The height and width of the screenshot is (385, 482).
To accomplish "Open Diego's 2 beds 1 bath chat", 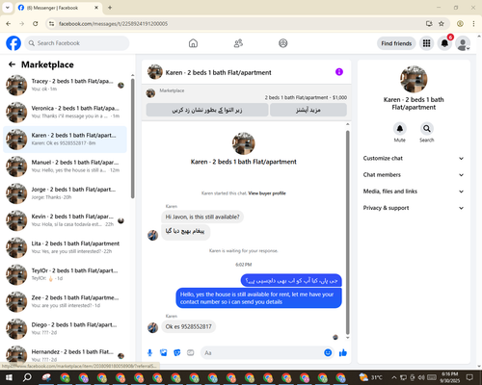I will pyautogui.click(x=66, y=328).
